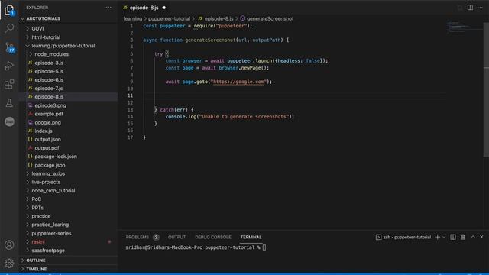489x275 pixels.
Task: Open the Search view icon
Action: click(9, 28)
